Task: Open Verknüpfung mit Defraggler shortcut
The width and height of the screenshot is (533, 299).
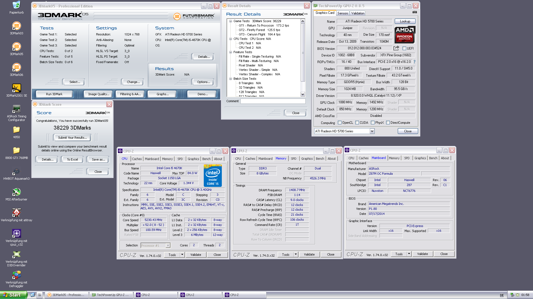Action: pyautogui.click(x=16, y=279)
